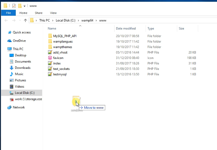Sort by the Size column header

181,29
